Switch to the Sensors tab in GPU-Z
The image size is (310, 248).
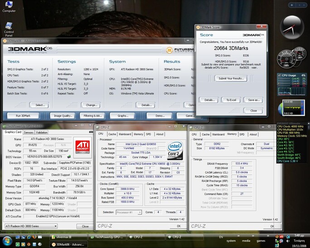point(29,132)
